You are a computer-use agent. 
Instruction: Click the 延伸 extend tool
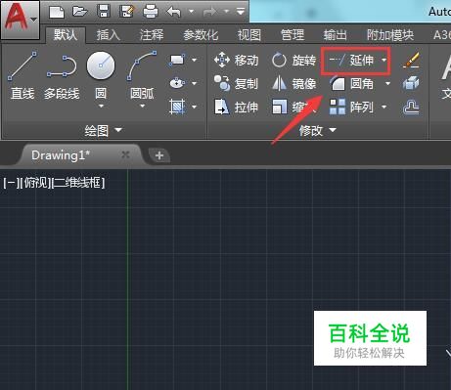[351, 61]
